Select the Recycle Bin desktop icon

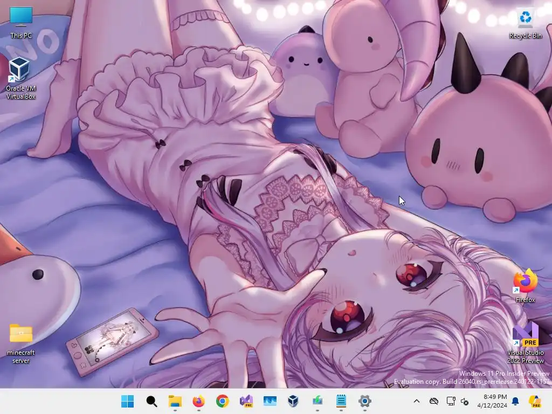click(525, 23)
